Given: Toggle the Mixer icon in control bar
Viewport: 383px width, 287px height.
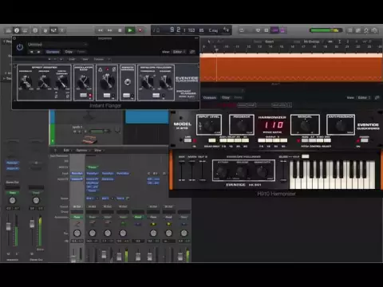Looking at the screenshot, I should click(53, 30).
